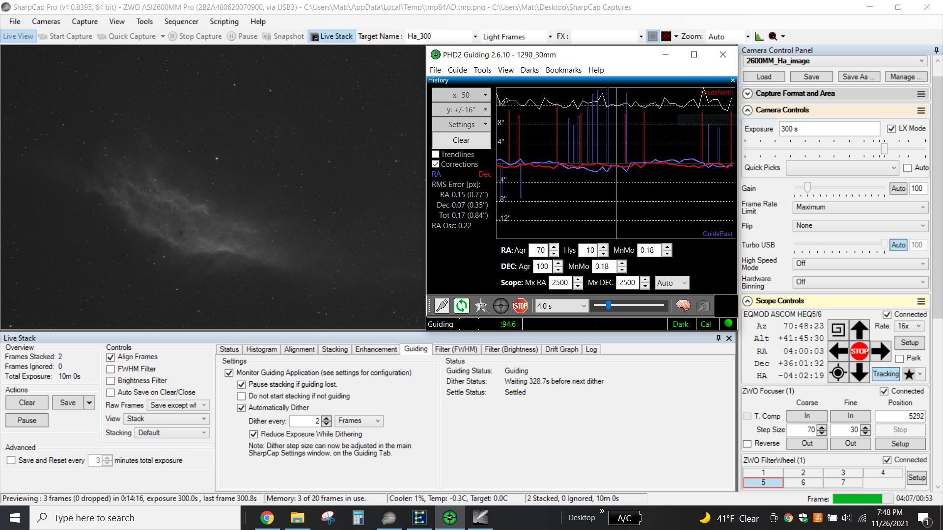This screenshot has height=530, width=943.
Task: Toggle the LX Mode checkbox
Action: 891,129
